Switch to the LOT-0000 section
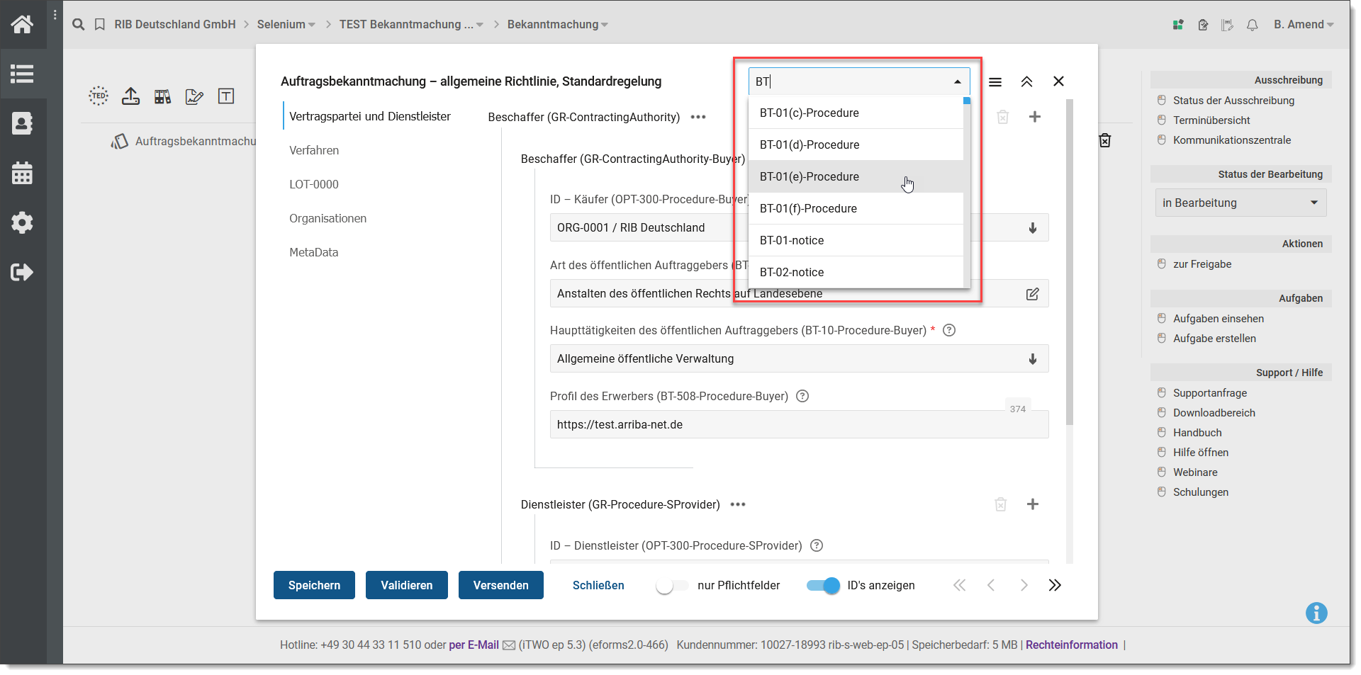Image resolution: width=1361 pixels, height=675 pixels. (314, 184)
